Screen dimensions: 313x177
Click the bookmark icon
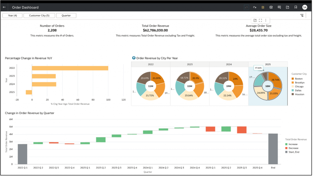[x=296, y=7]
